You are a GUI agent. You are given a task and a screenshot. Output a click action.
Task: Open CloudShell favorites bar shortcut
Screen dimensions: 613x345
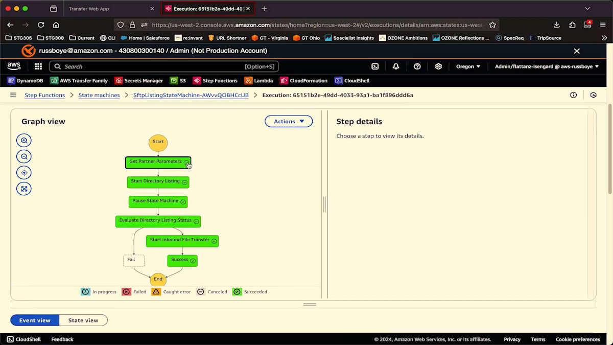[x=352, y=81]
